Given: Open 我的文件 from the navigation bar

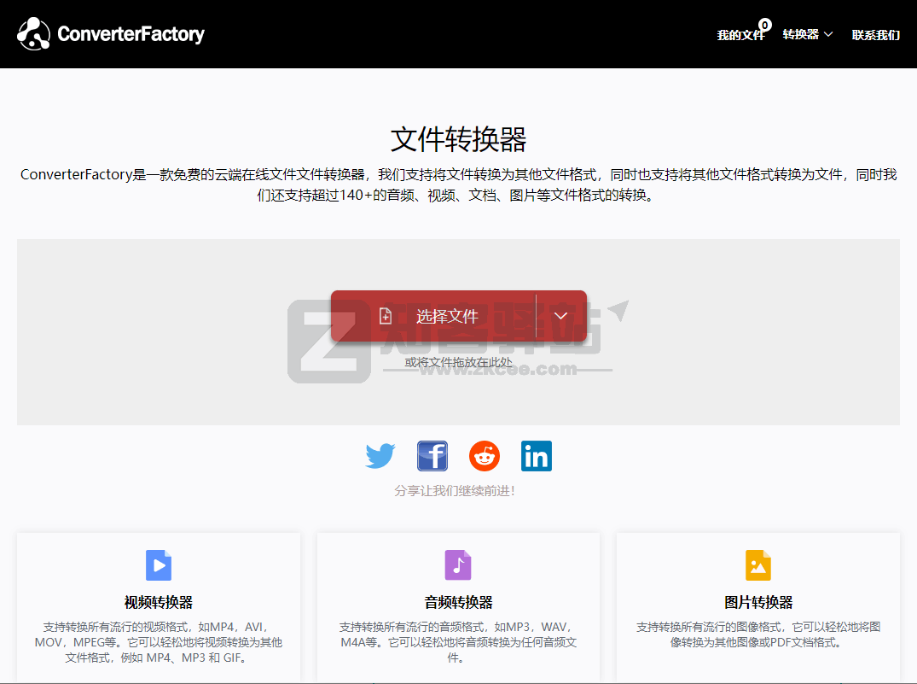Looking at the screenshot, I should tap(739, 36).
